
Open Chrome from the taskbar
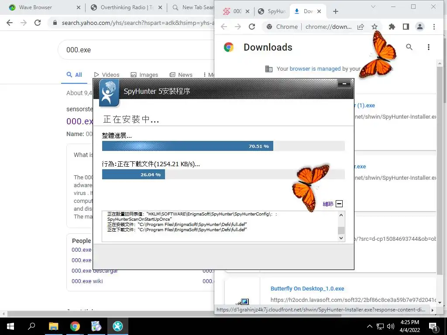tap(75, 326)
